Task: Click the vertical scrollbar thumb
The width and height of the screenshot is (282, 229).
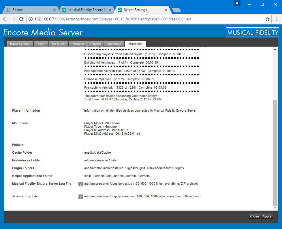Action: tap(275, 152)
